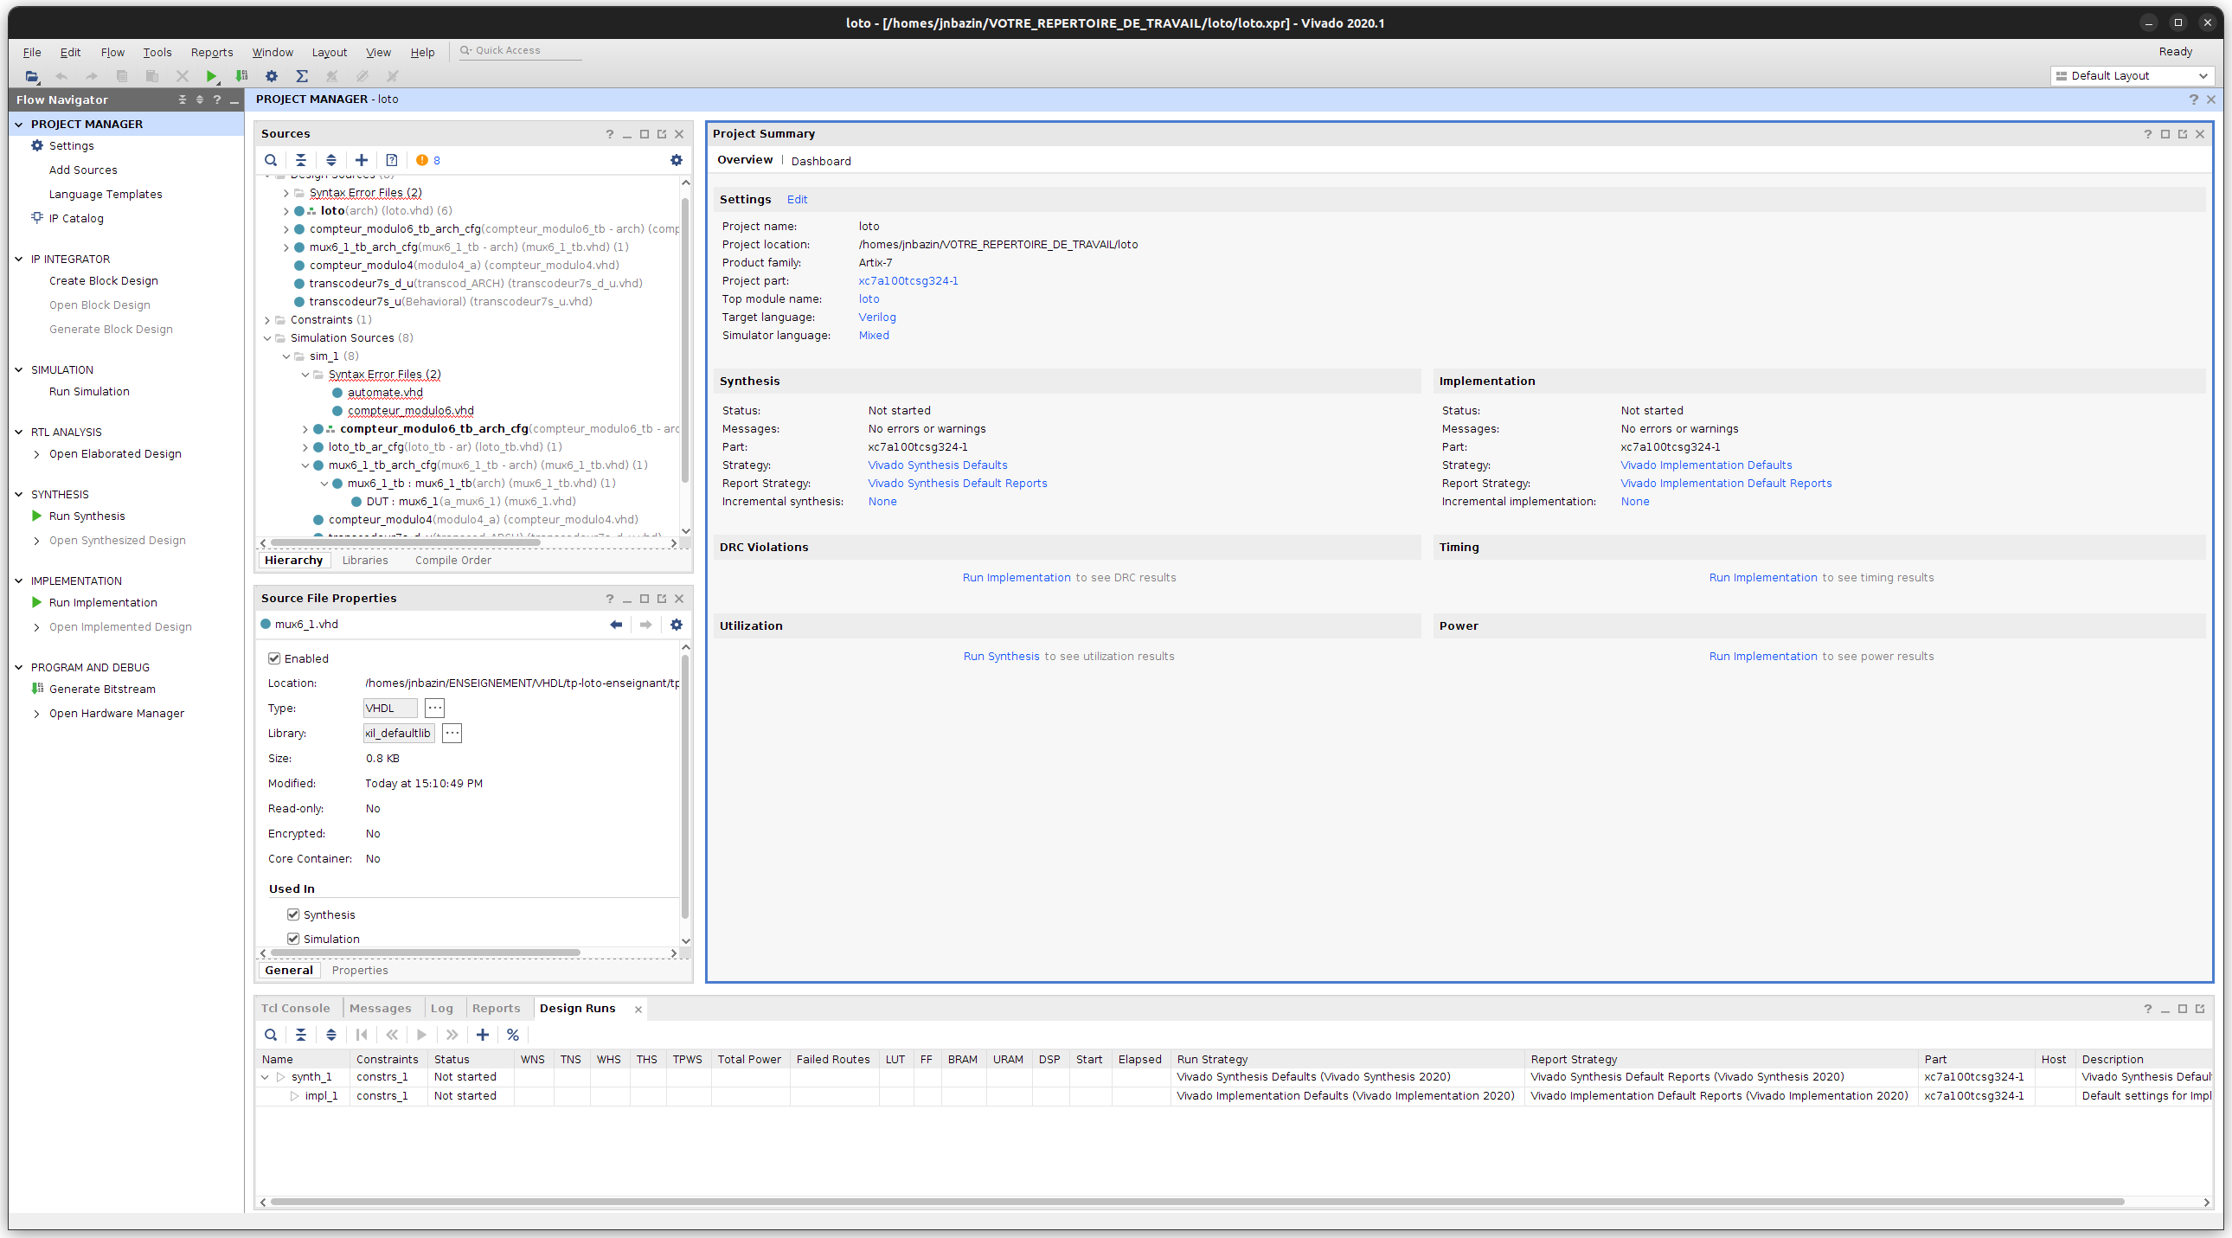The height and width of the screenshot is (1238, 2232).
Task: Click Run Simulation in Flow Navigator
Action: point(89,392)
